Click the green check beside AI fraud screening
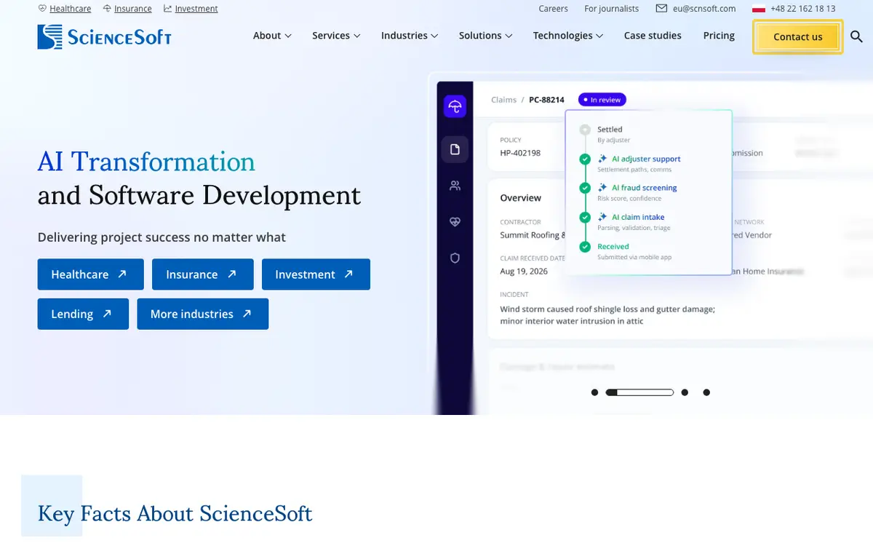 point(584,188)
